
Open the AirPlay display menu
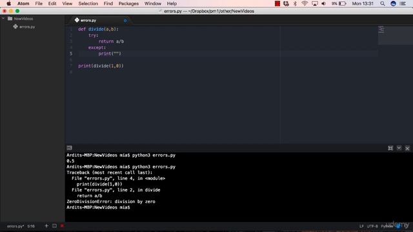point(314,3)
